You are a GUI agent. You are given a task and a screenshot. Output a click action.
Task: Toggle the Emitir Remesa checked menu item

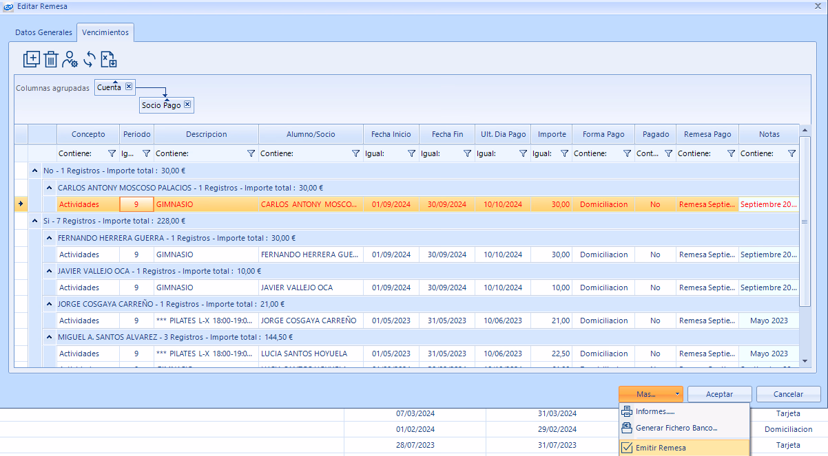pyautogui.click(x=660, y=448)
